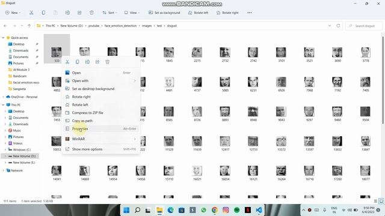Image resolution: width=385 pixels, height=216 pixels.
Task: Click the Share icon in the context menu
Action: (97, 62)
